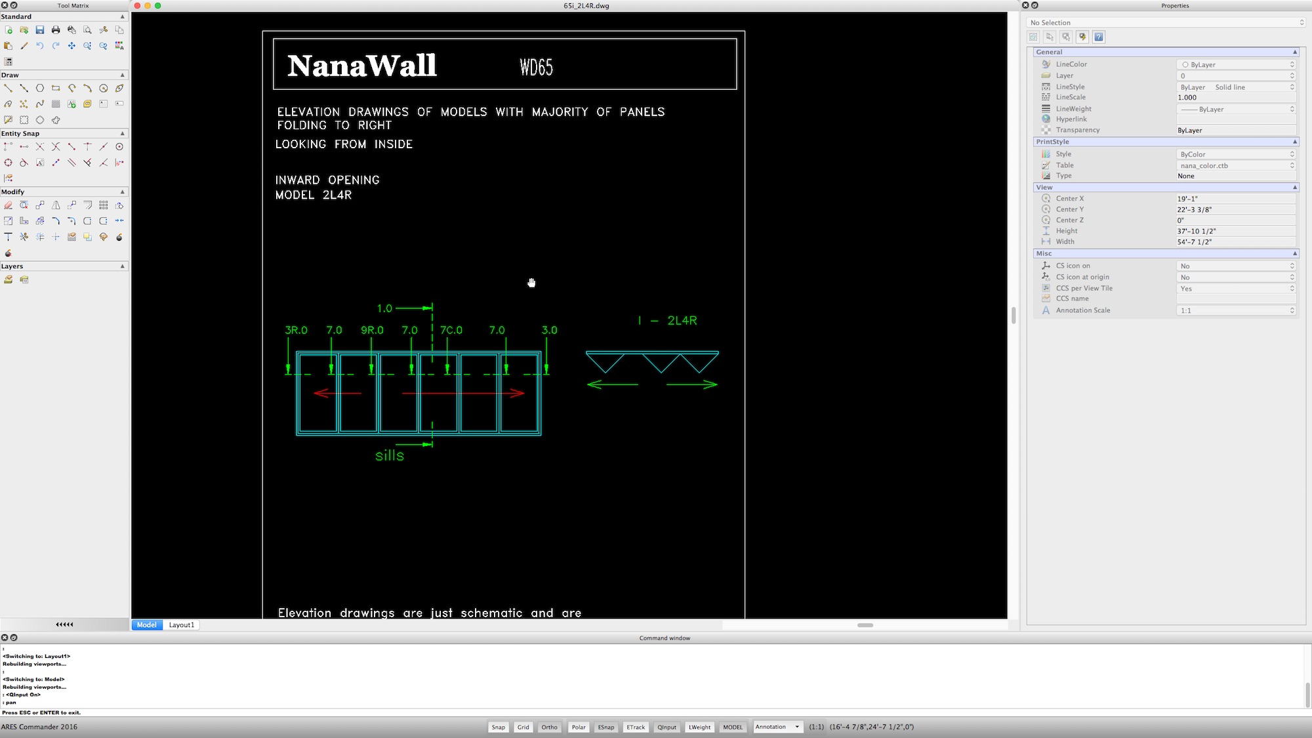
Task: Click the Pattern array icon
Action: 104,205
